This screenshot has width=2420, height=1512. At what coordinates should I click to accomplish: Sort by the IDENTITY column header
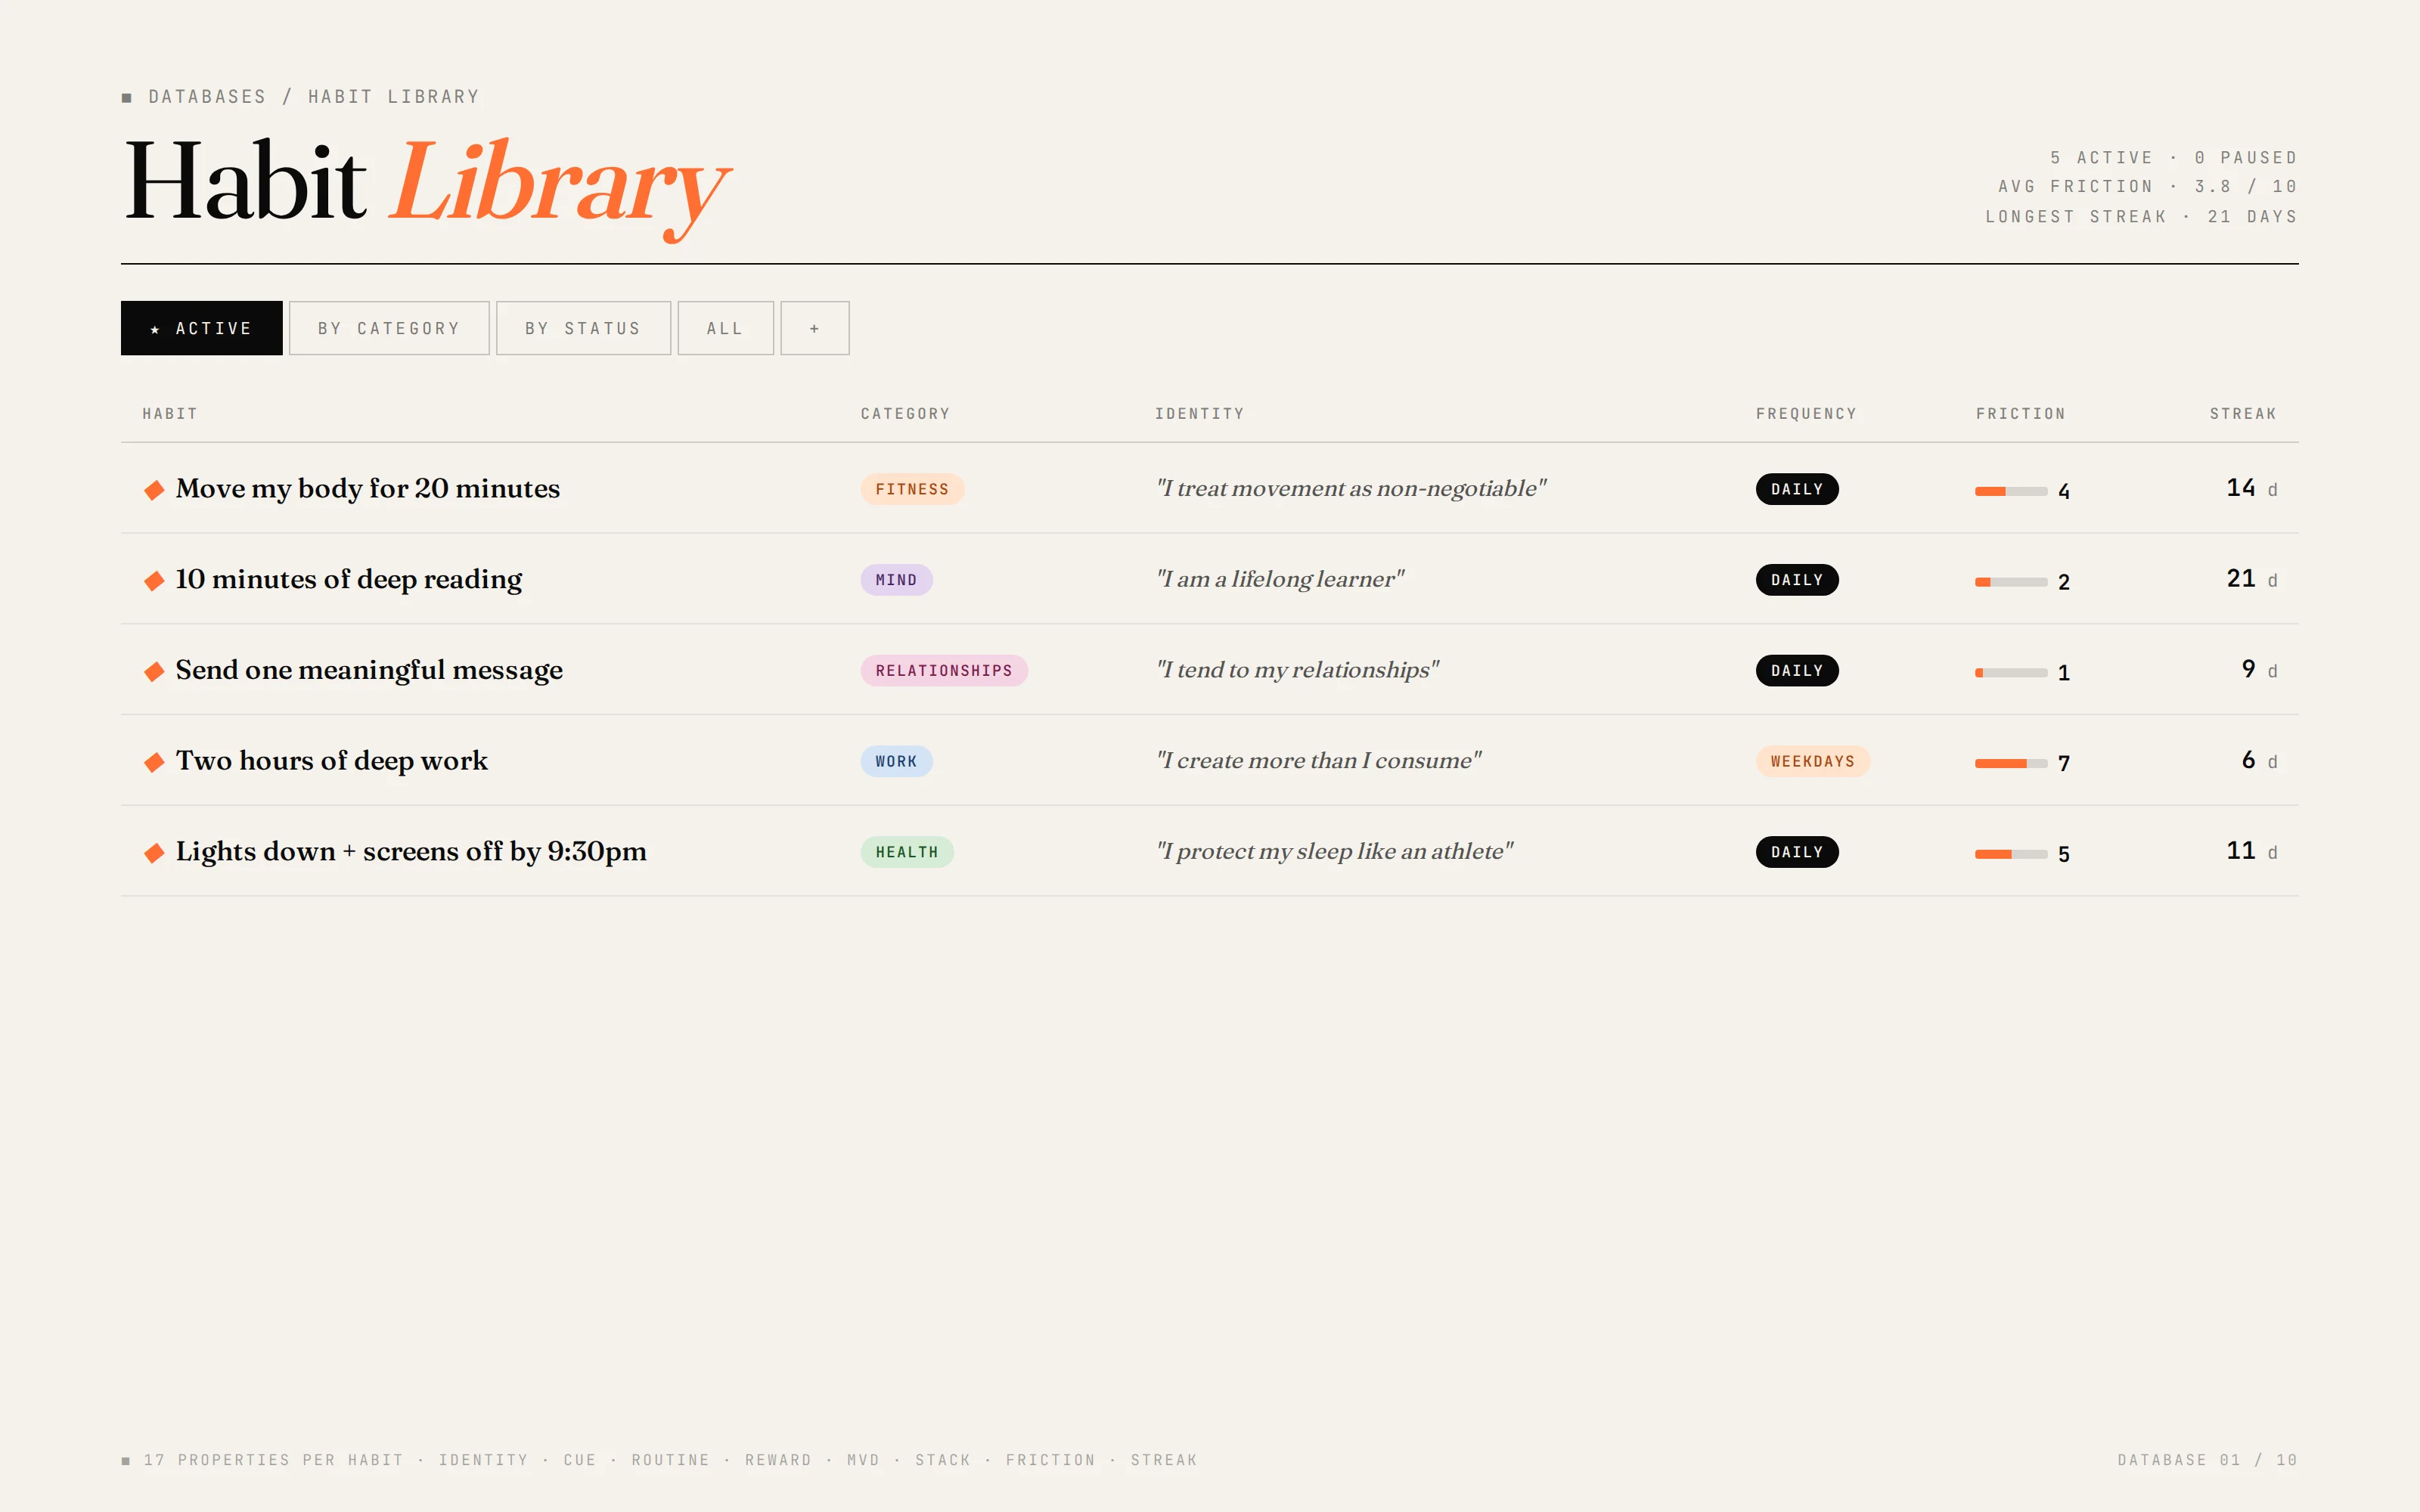1200,414
